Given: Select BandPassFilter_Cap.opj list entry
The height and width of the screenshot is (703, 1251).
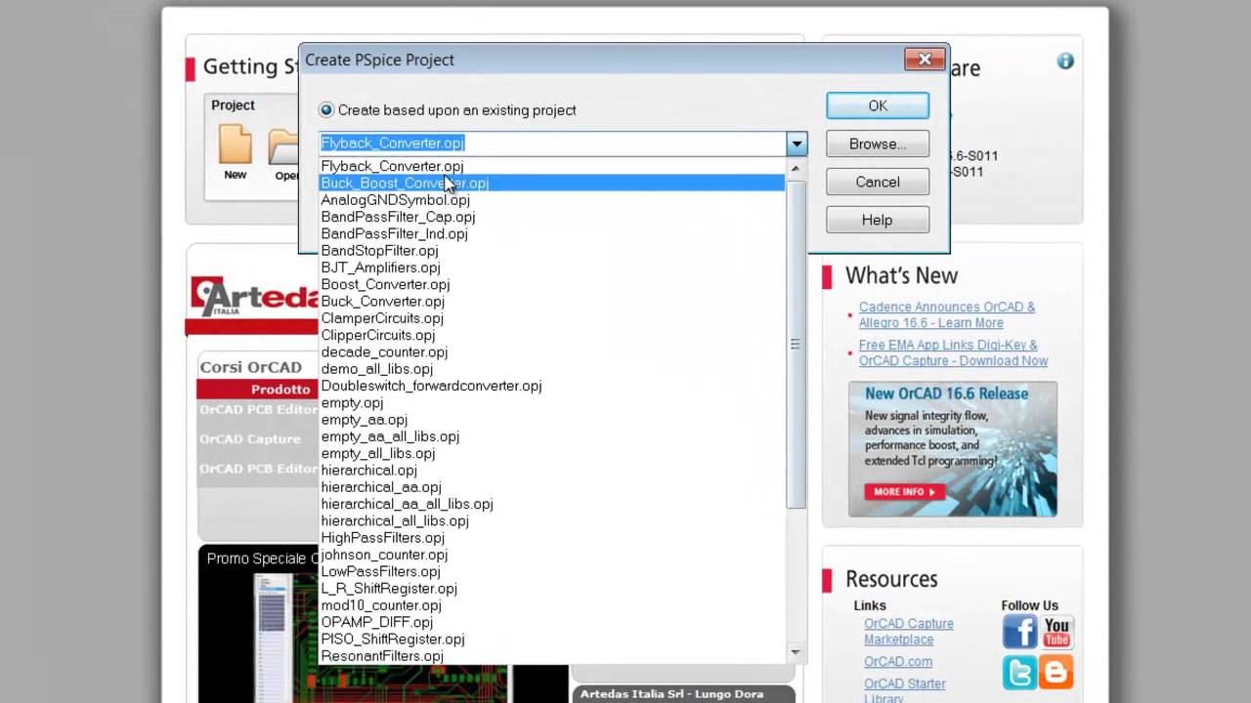Looking at the screenshot, I should pos(552,217).
